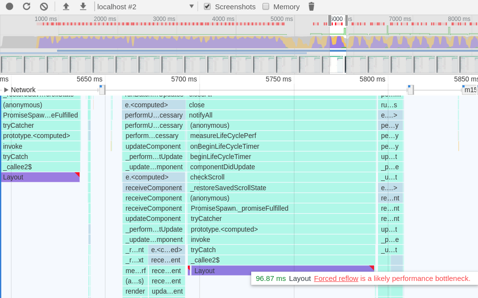Select the left PromiseSpaw…eFulfilled frame
This screenshot has height=298, width=478.
point(40,115)
